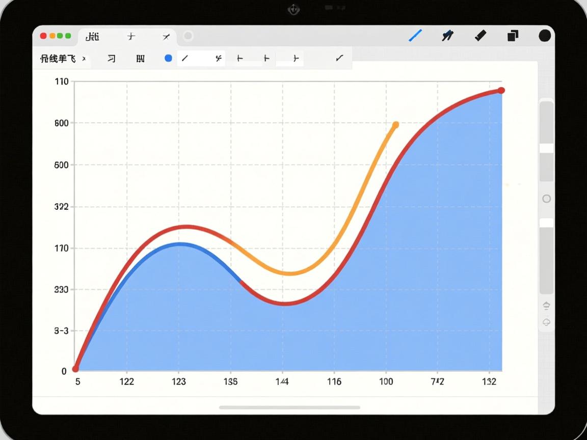Viewport: 587px width, 440px height.
Task: Click the check mark at toolbar's right end
Action: (339, 58)
